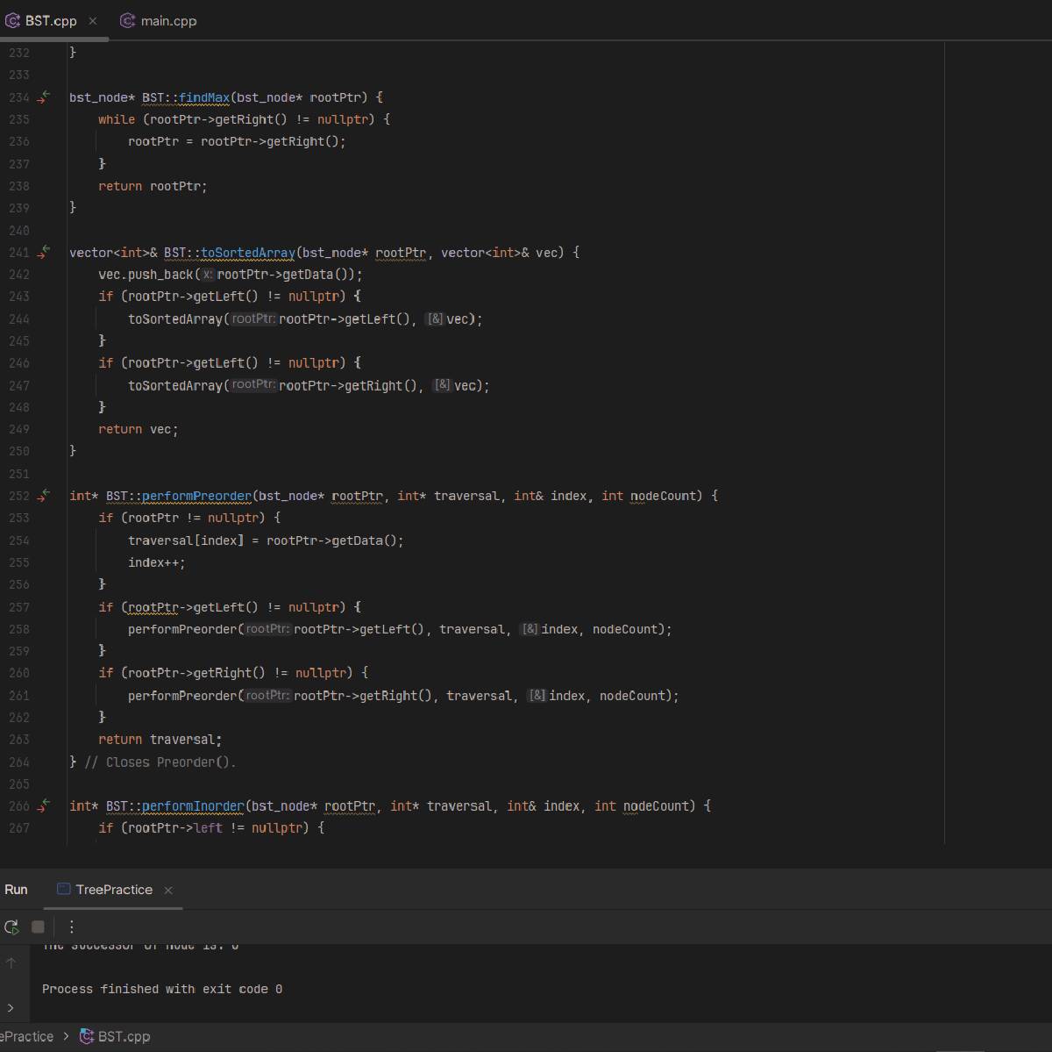The image size is (1052, 1052).
Task: Click the gutter icon on performPreorder line
Action: [44, 496]
